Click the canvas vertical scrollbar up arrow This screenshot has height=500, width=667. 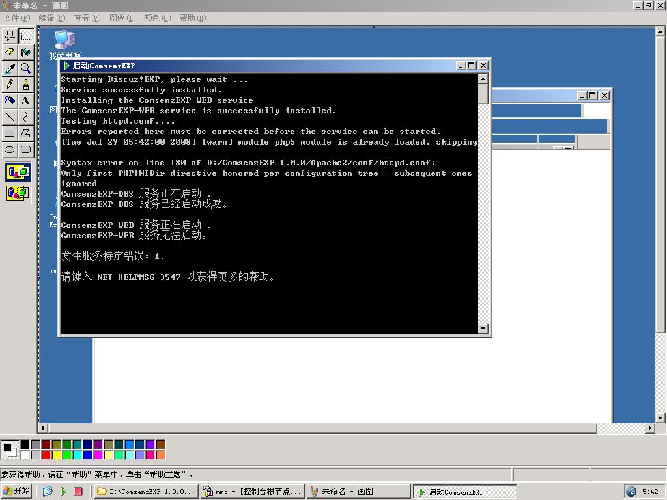pos(660,31)
